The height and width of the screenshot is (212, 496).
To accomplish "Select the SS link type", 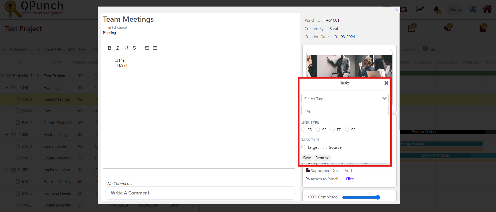I will [318, 130].
